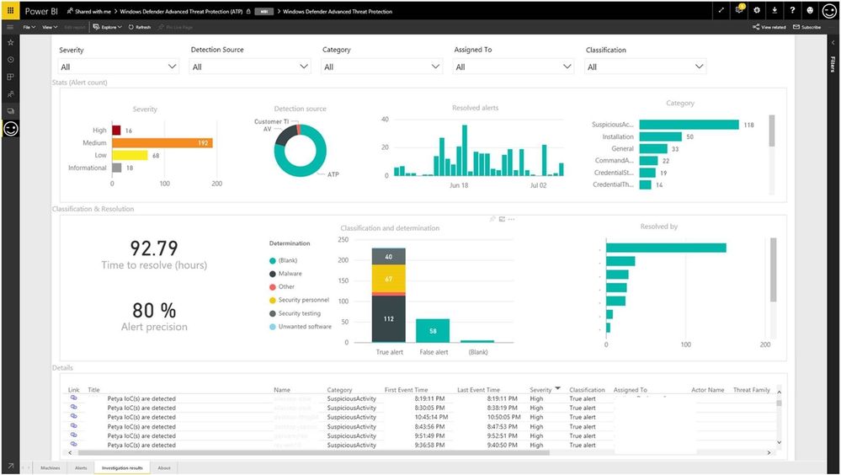
Task: Click the lock icon beside ATP breadcrumb
Action: point(248,11)
